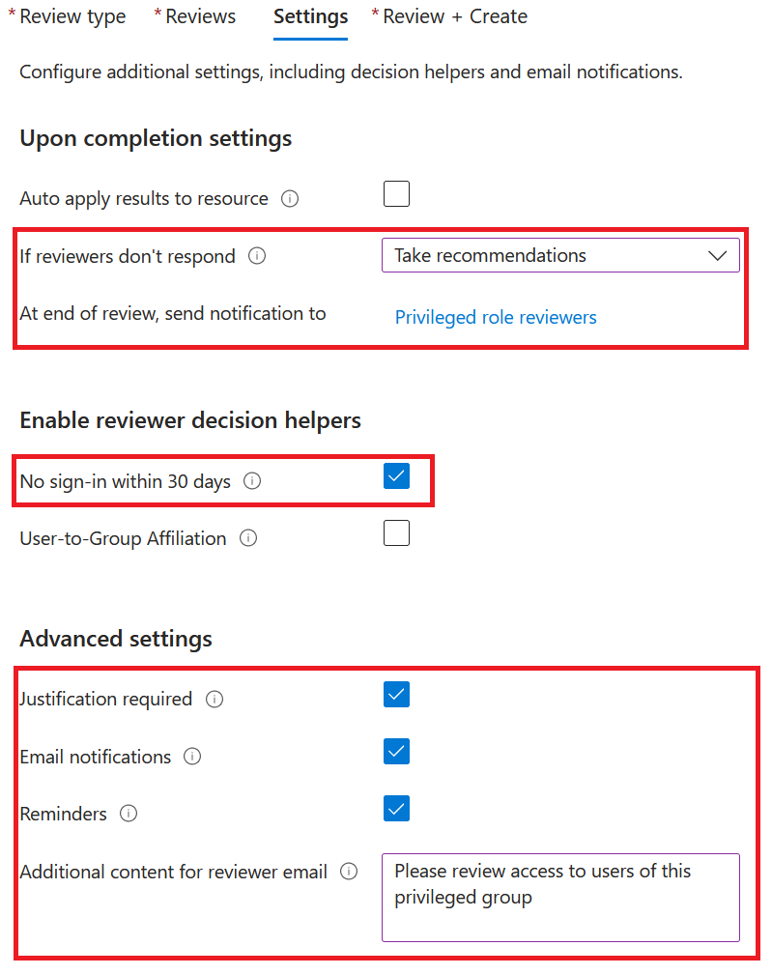Check the User-to-Group Affiliation box
The width and height of the screenshot is (772, 975).
point(396,533)
